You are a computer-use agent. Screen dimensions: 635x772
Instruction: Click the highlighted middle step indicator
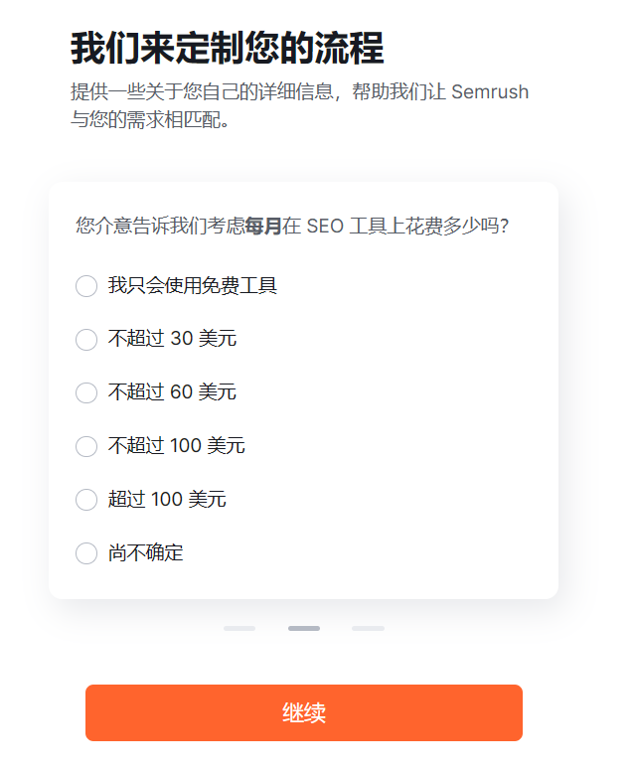[x=304, y=628]
